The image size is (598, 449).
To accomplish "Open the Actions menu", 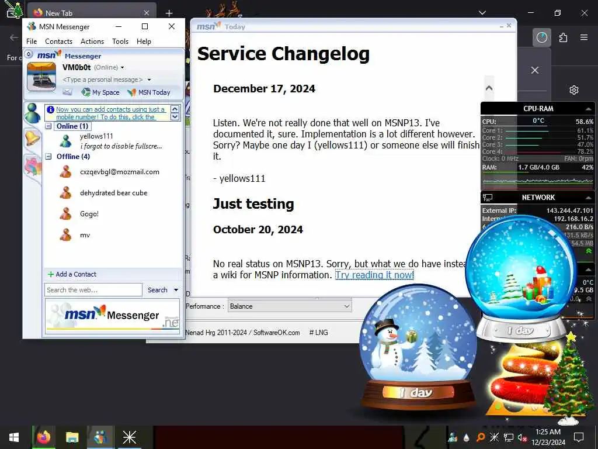I will tap(92, 42).
